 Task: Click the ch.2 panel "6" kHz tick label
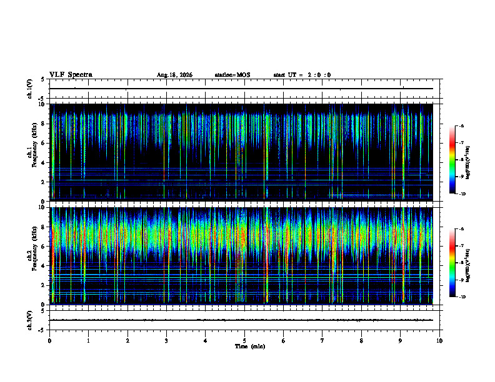(43, 247)
